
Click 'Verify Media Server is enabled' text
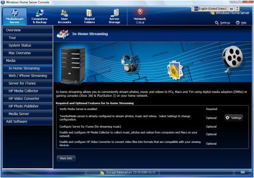click(78, 109)
